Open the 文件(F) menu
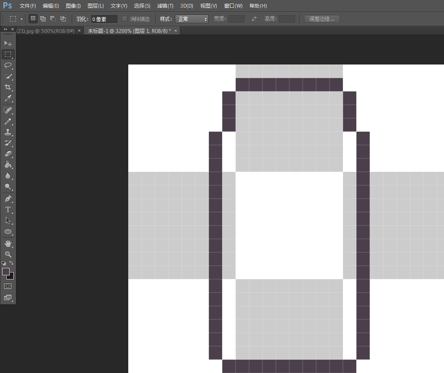Screen dimensions: 444x373 click(x=28, y=6)
